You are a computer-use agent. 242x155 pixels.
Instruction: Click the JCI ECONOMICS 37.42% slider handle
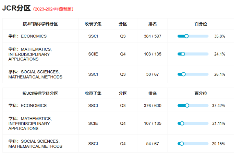[187, 105]
